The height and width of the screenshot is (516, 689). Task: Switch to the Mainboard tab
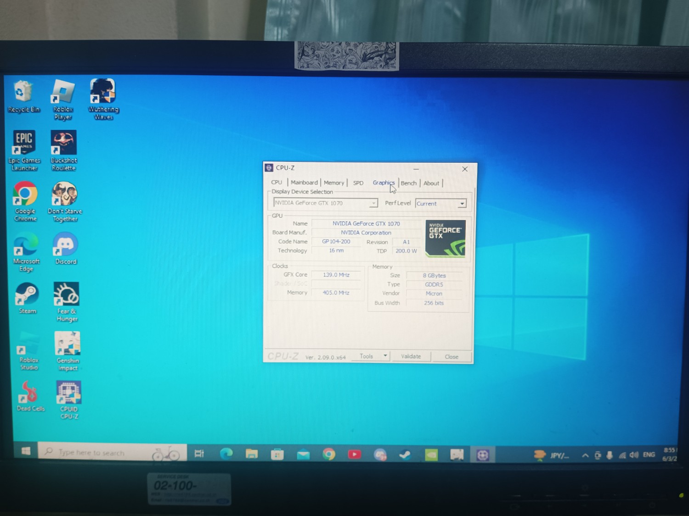click(304, 183)
